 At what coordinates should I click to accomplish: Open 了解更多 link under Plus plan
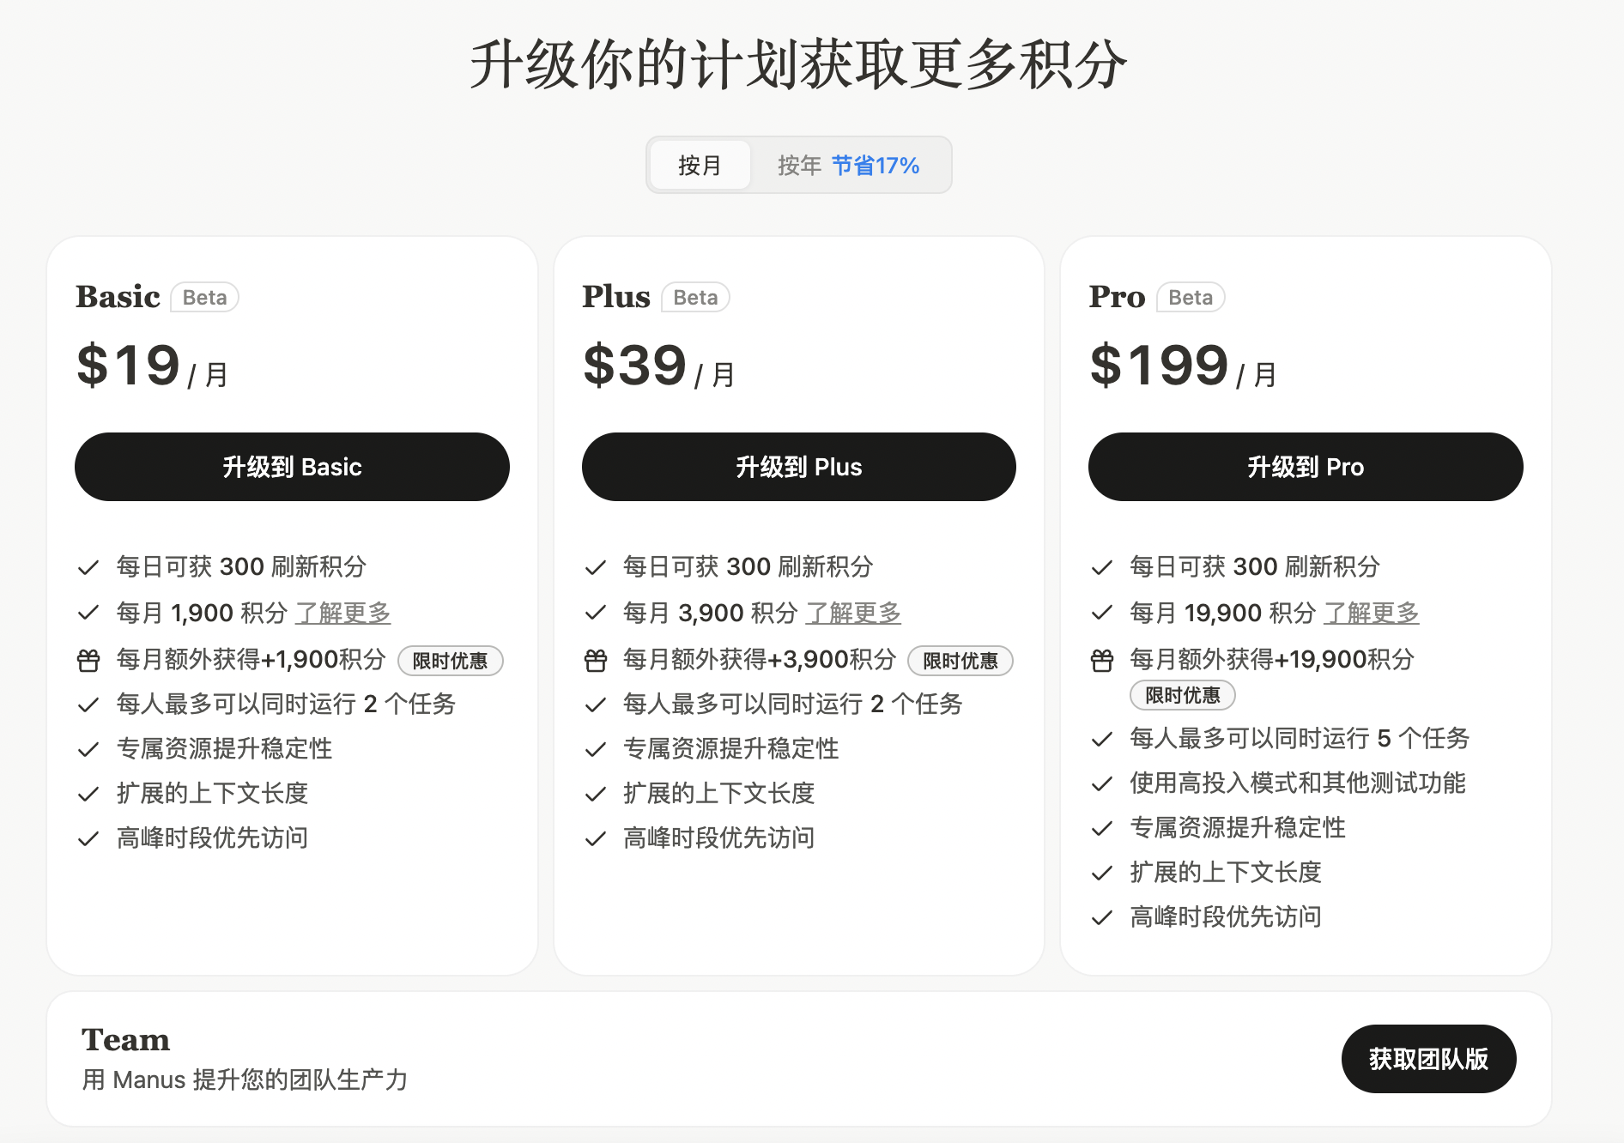point(853,613)
